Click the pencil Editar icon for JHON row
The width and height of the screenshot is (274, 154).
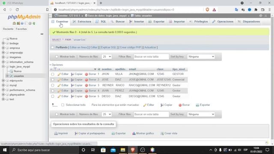pos(59,74)
